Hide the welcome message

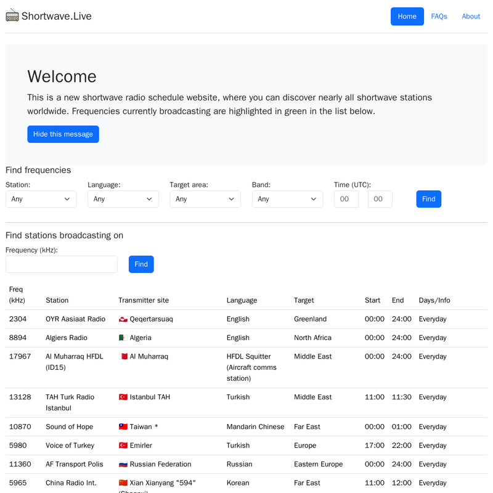pos(63,134)
